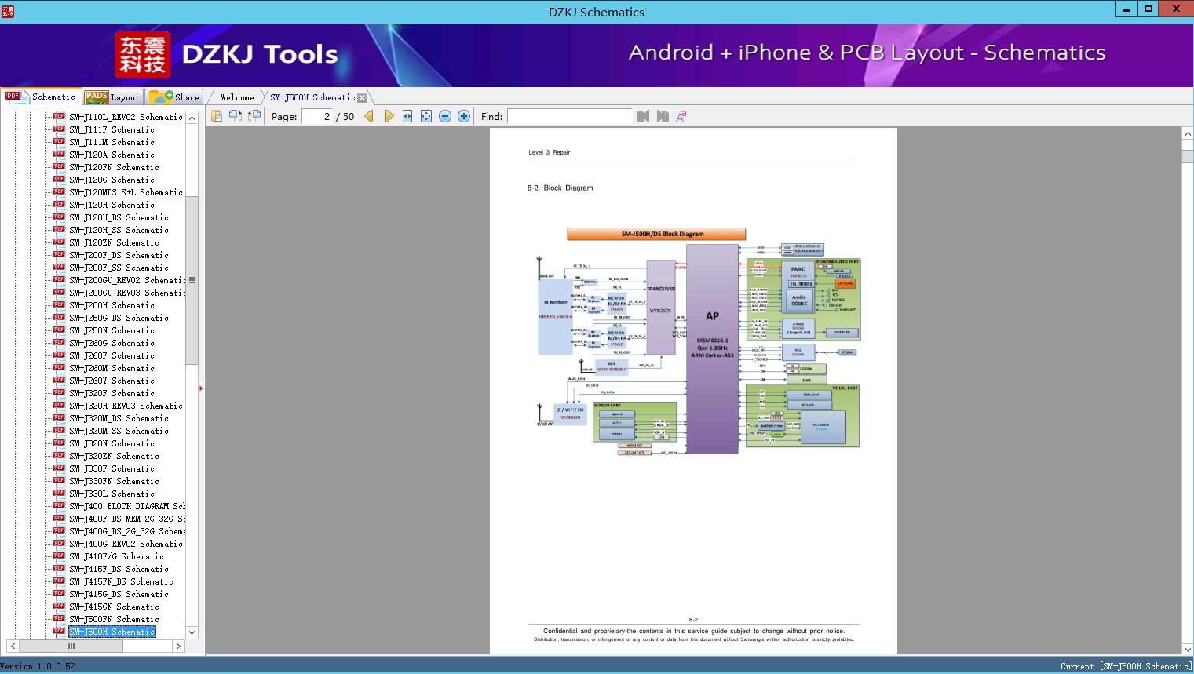Click the DZKJ app icon in title bar
This screenshot has width=1194, height=674.
coord(8,11)
